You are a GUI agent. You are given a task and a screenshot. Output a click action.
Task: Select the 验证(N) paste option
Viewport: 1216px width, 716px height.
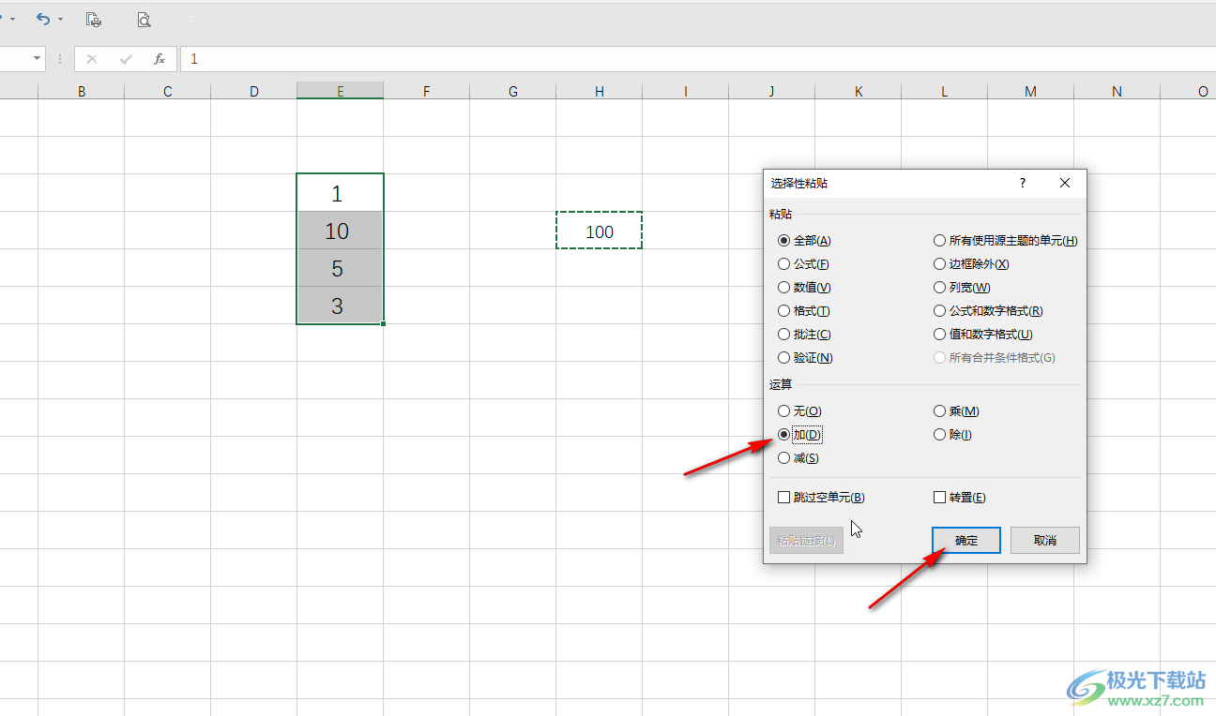(x=805, y=358)
